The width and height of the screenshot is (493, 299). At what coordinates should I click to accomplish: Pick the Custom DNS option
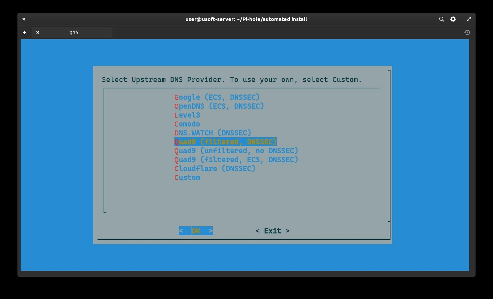(187, 177)
